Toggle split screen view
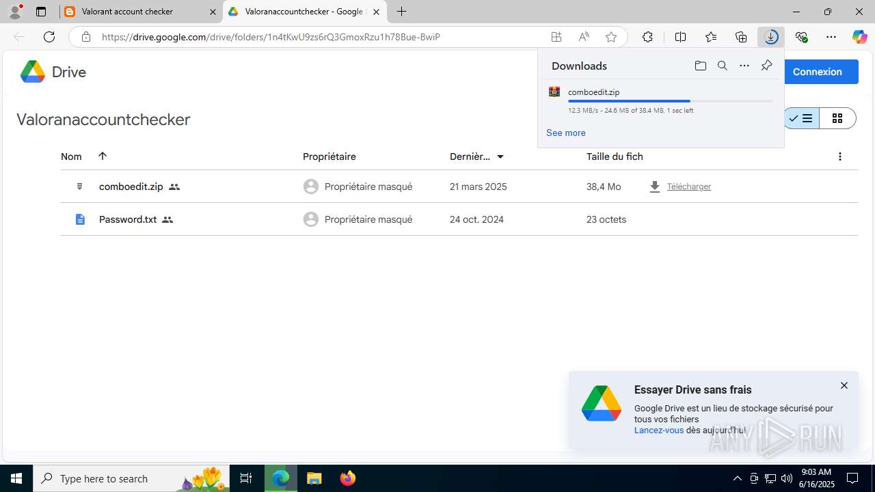The height and width of the screenshot is (492, 875). click(x=680, y=37)
